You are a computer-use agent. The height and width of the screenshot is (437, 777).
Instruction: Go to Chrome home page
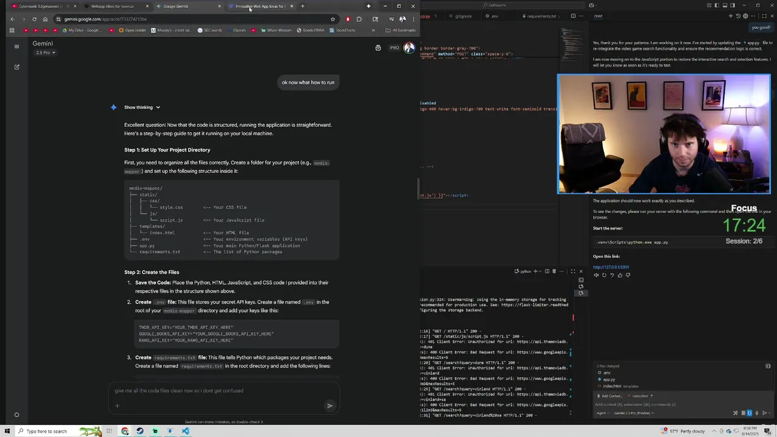45,19
